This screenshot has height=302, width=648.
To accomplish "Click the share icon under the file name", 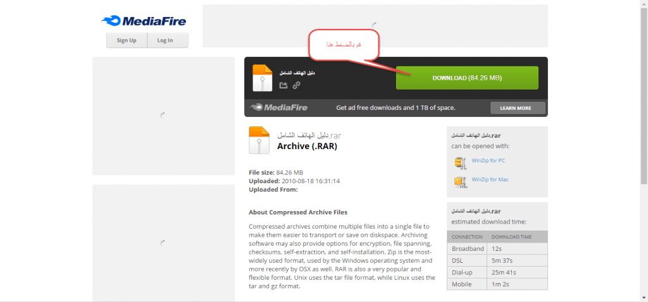I will pyautogui.click(x=283, y=85).
